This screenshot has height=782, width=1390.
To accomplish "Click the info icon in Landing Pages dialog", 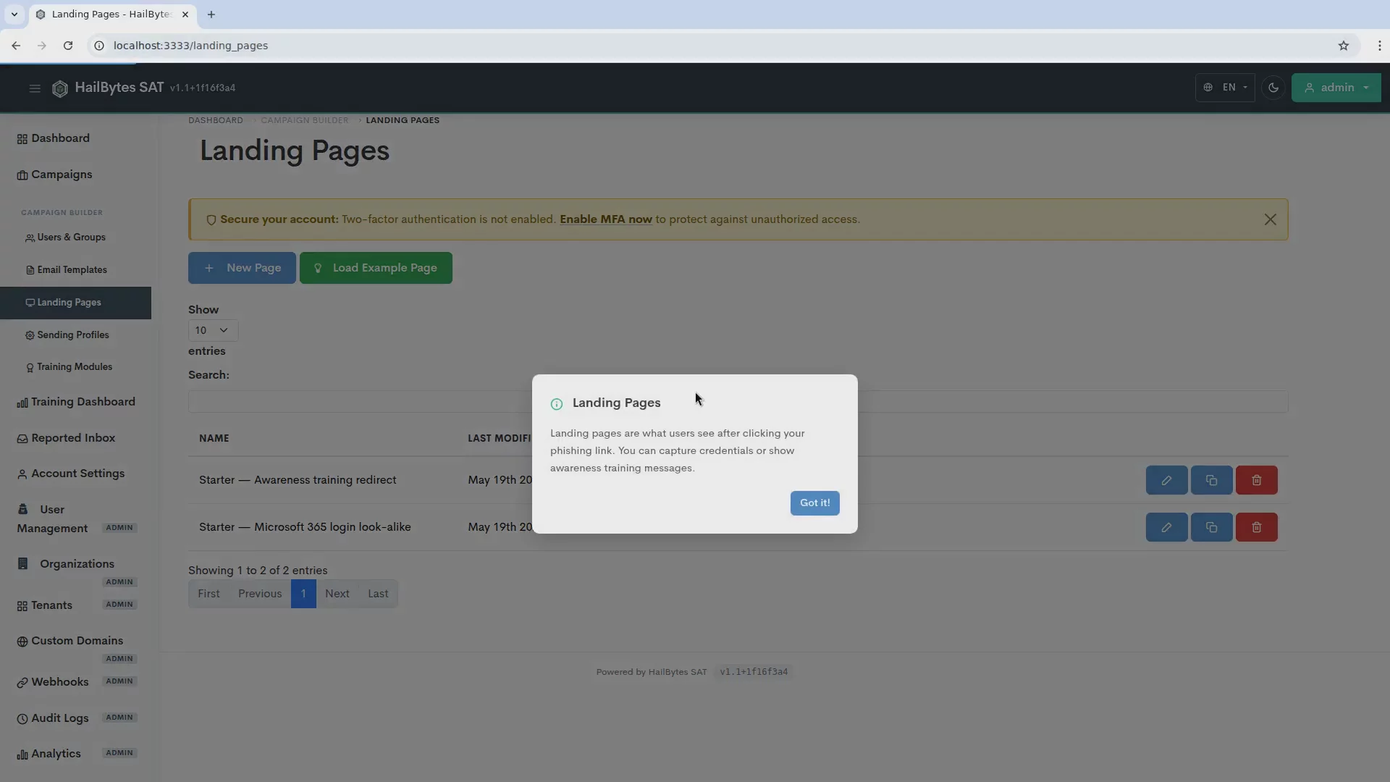I will [x=557, y=404].
